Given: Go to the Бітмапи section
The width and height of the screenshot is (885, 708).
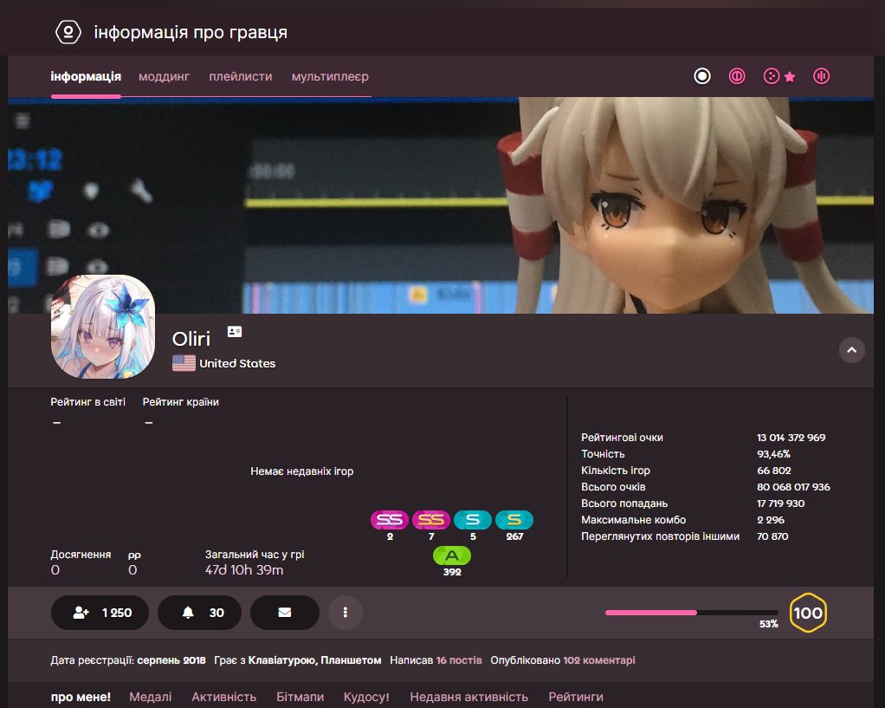Looking at the screenshot, I should [x=300, y=697].
